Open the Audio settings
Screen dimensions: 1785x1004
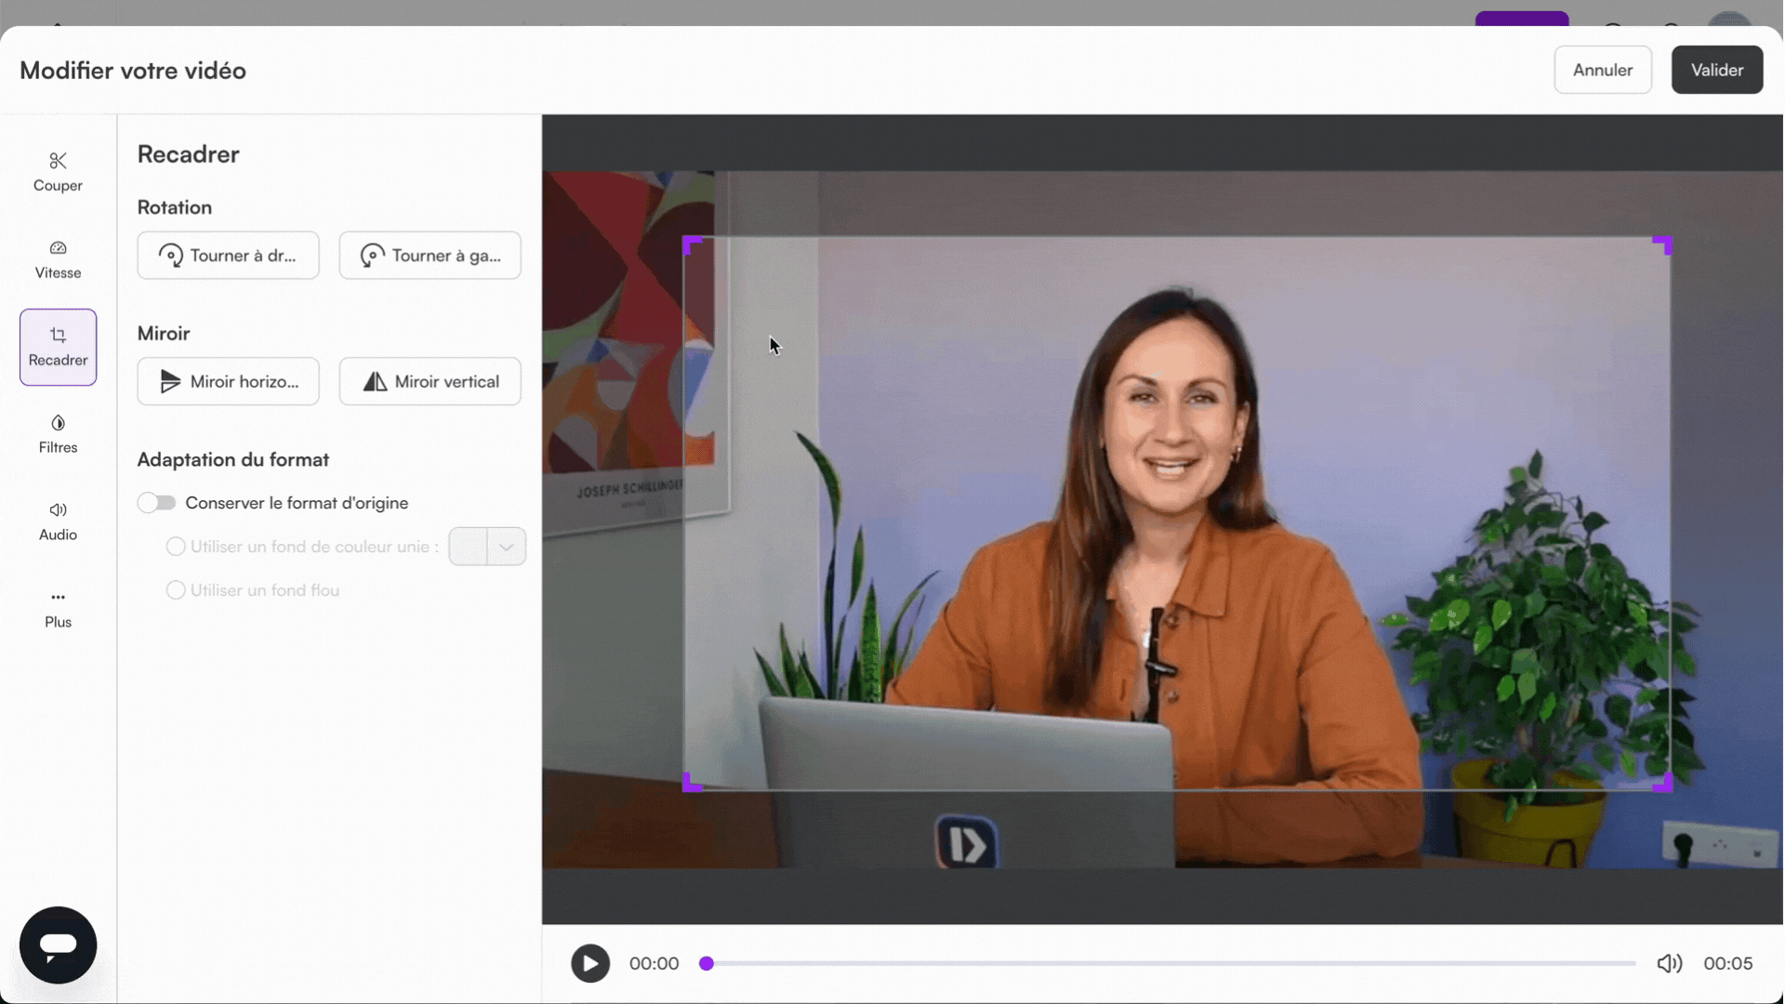point(57,520)
